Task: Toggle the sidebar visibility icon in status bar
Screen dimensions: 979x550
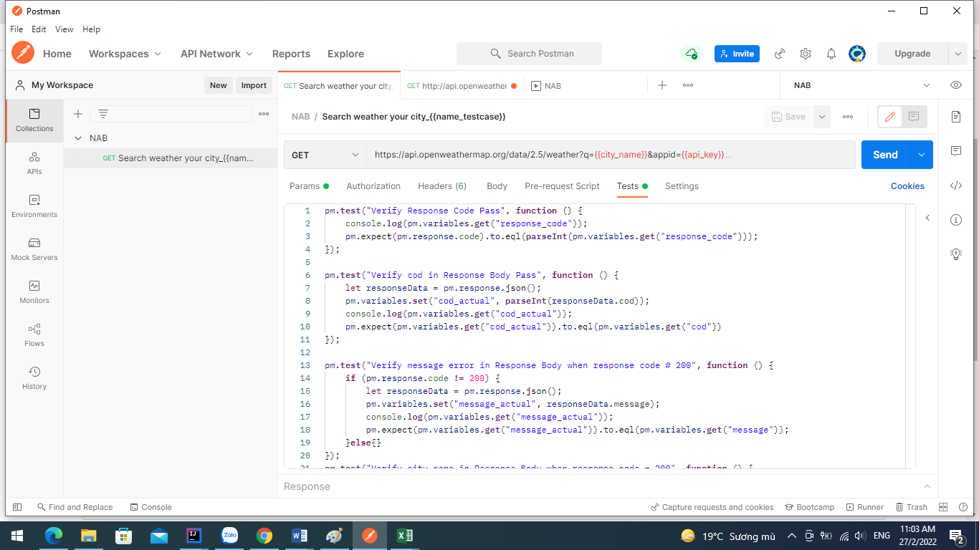Action: pos(17,507)
